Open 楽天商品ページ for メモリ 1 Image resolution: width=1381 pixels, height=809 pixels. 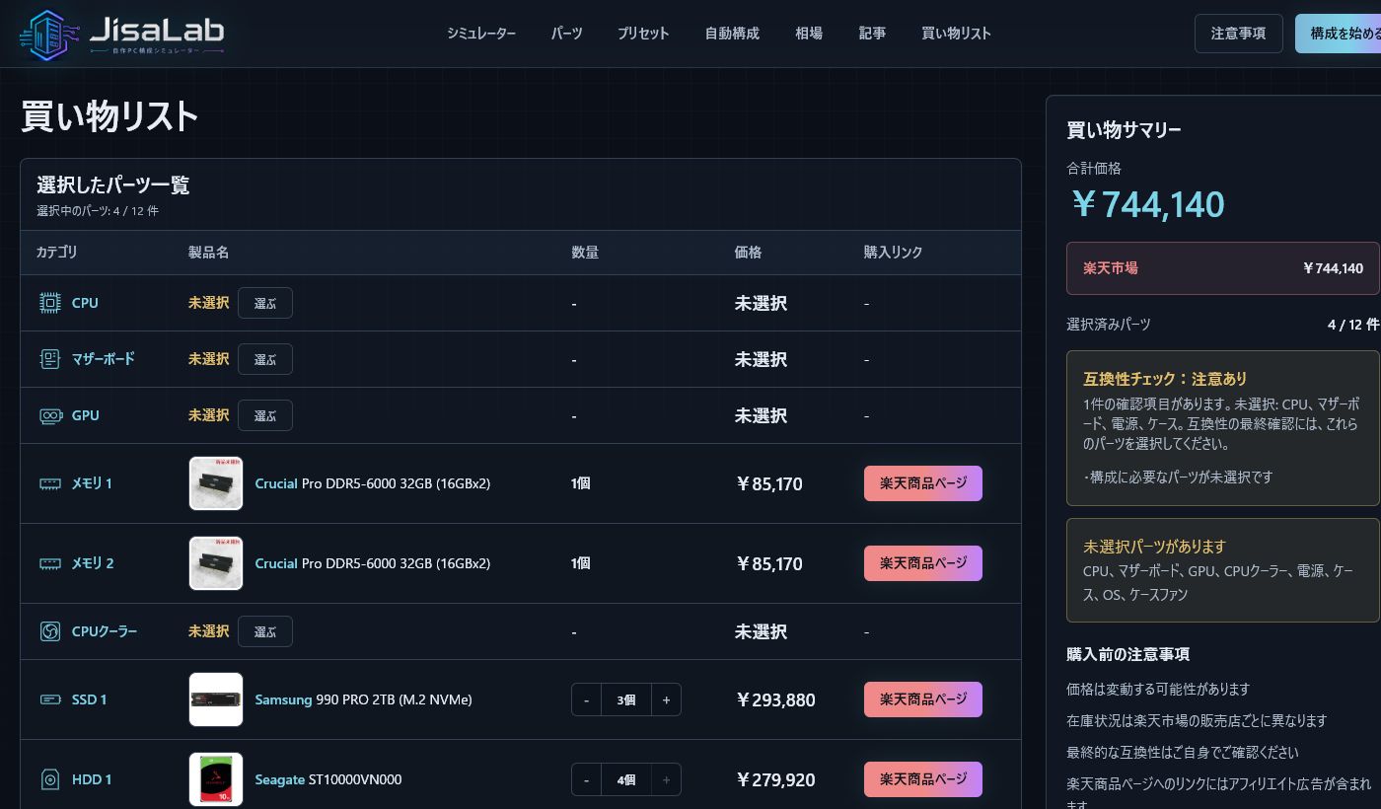click(x=923, y=483)
